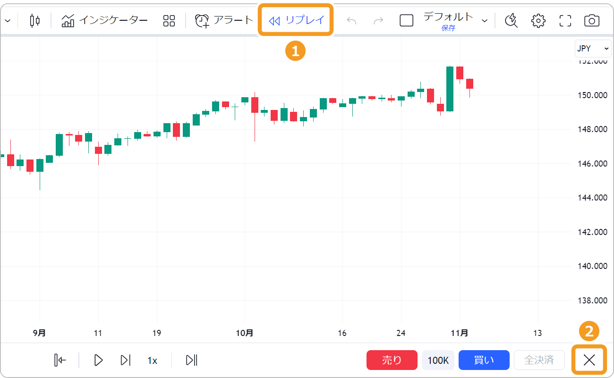Click the 19 date label on time axis
Viewport: 614px width, 378px height.
click(x=157, y=333)
